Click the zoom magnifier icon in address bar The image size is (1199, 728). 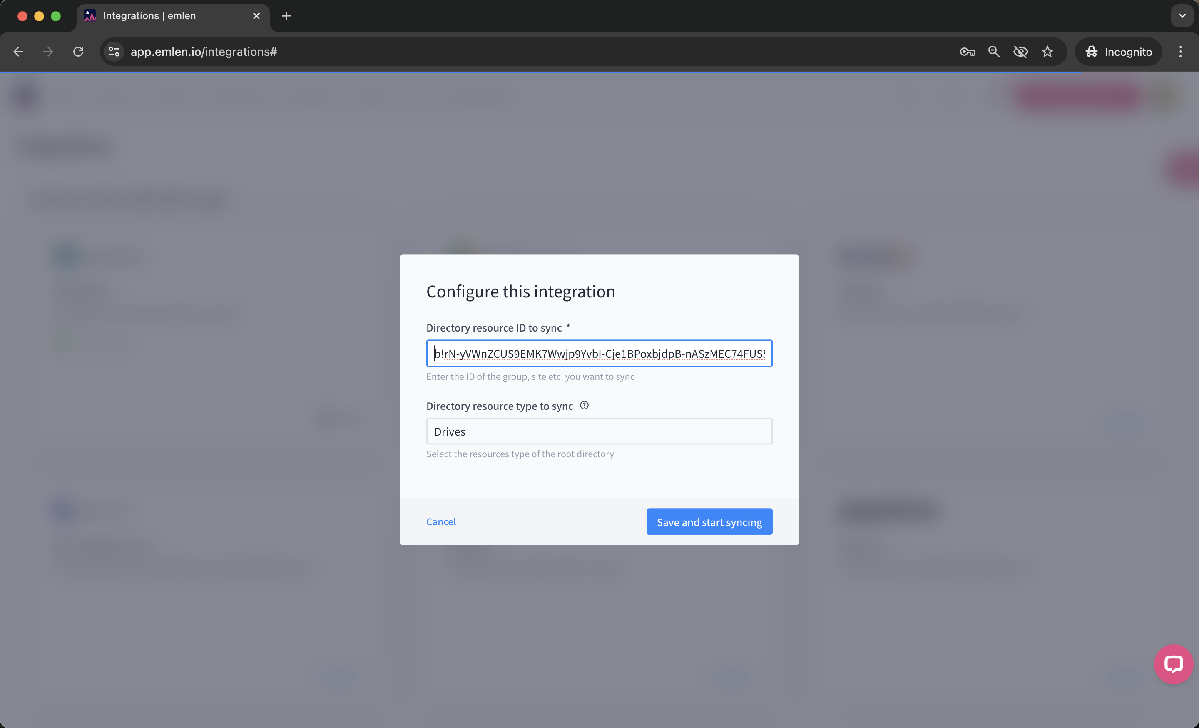click(x=994, y=52)
